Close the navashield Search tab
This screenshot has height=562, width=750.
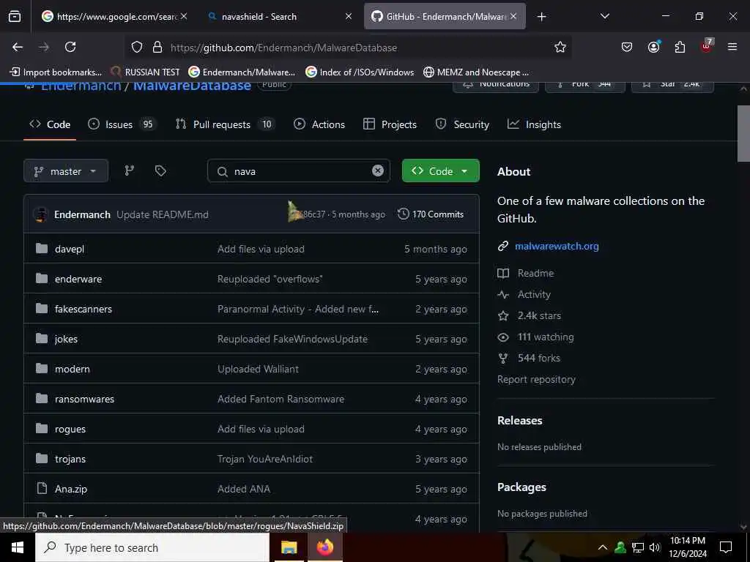point(348,16)
